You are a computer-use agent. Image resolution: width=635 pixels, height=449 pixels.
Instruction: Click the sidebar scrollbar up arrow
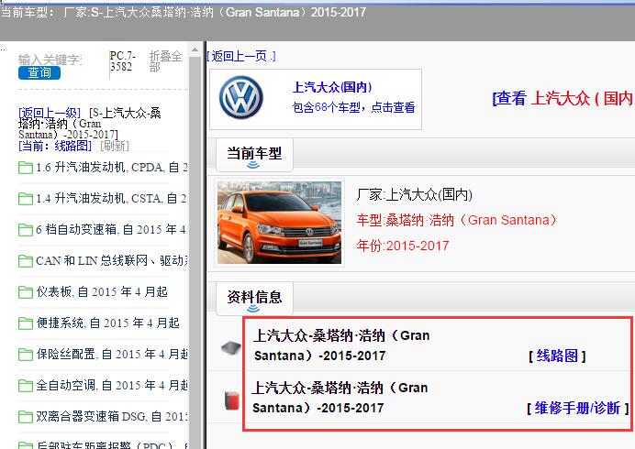click(195, 49)
